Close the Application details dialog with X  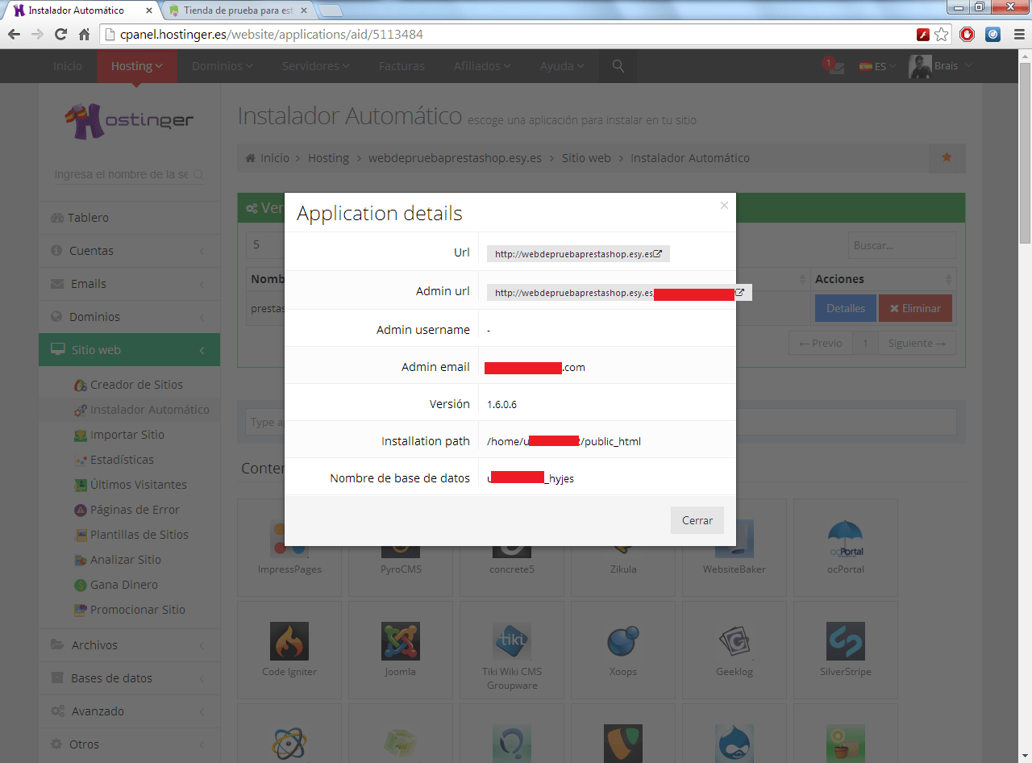pyautogui.click(x=724, y=206)
